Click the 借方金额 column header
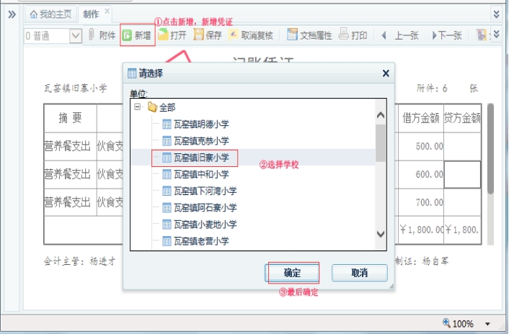Image resolution: width=509 pixels, height=334 pixels. [421, 118]
